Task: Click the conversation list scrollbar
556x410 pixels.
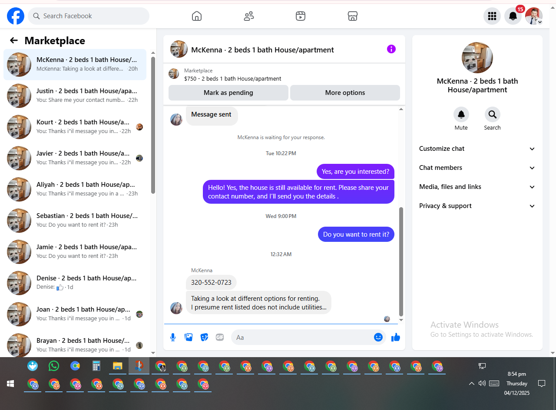Action: click(153, 125)
